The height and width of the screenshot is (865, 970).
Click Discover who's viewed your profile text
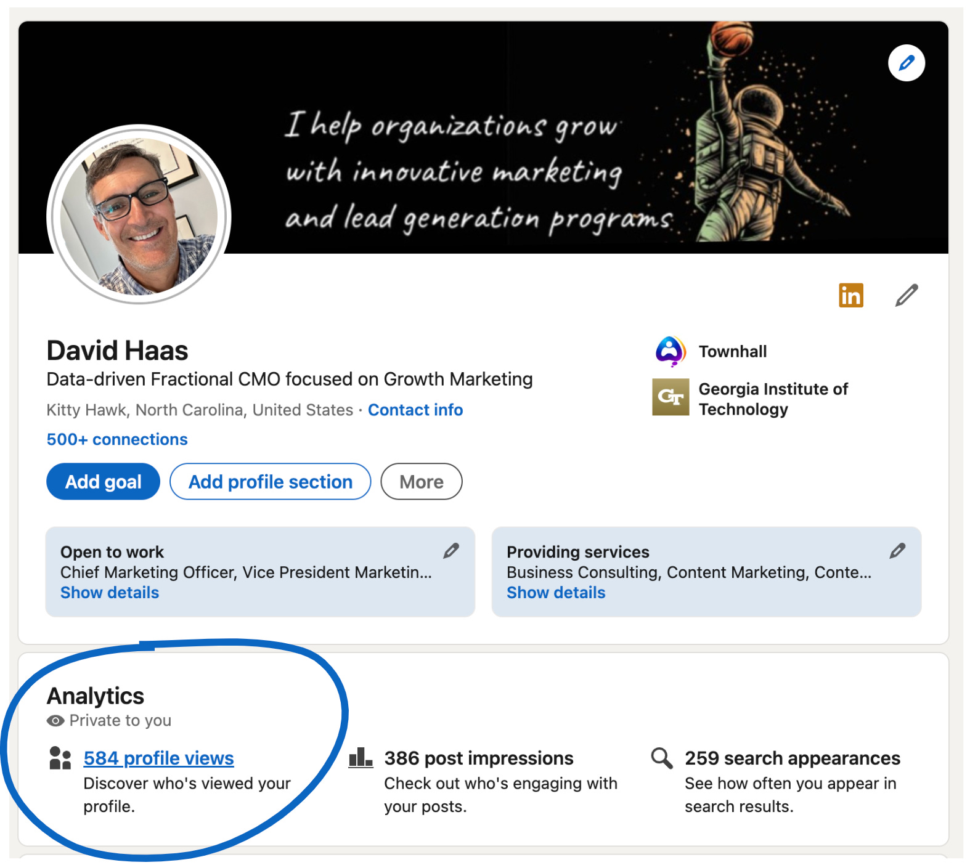[187, 795]
